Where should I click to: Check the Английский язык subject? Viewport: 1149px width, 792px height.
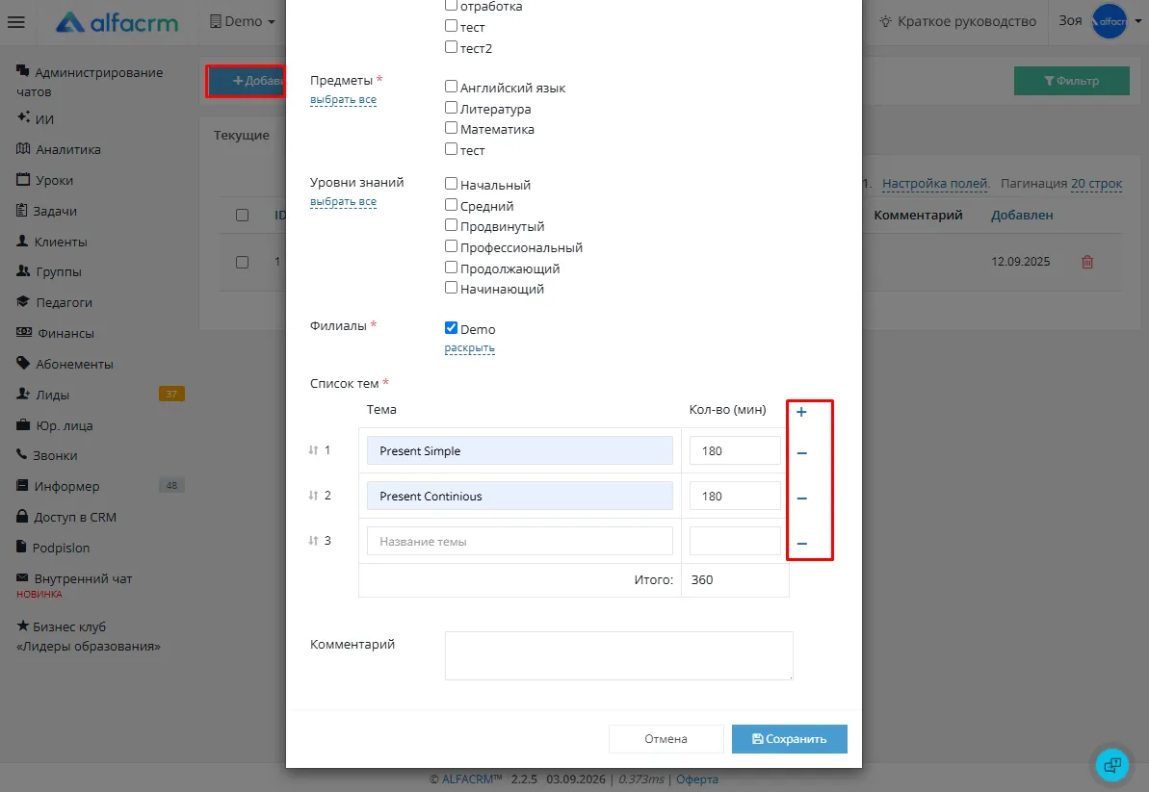pos(452,87)
